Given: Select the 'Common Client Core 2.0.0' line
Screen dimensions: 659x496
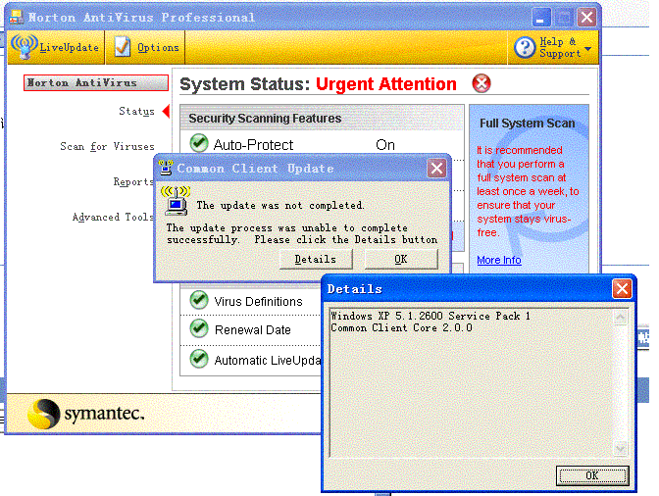Looking at the screenshot, I should (401, 327).
